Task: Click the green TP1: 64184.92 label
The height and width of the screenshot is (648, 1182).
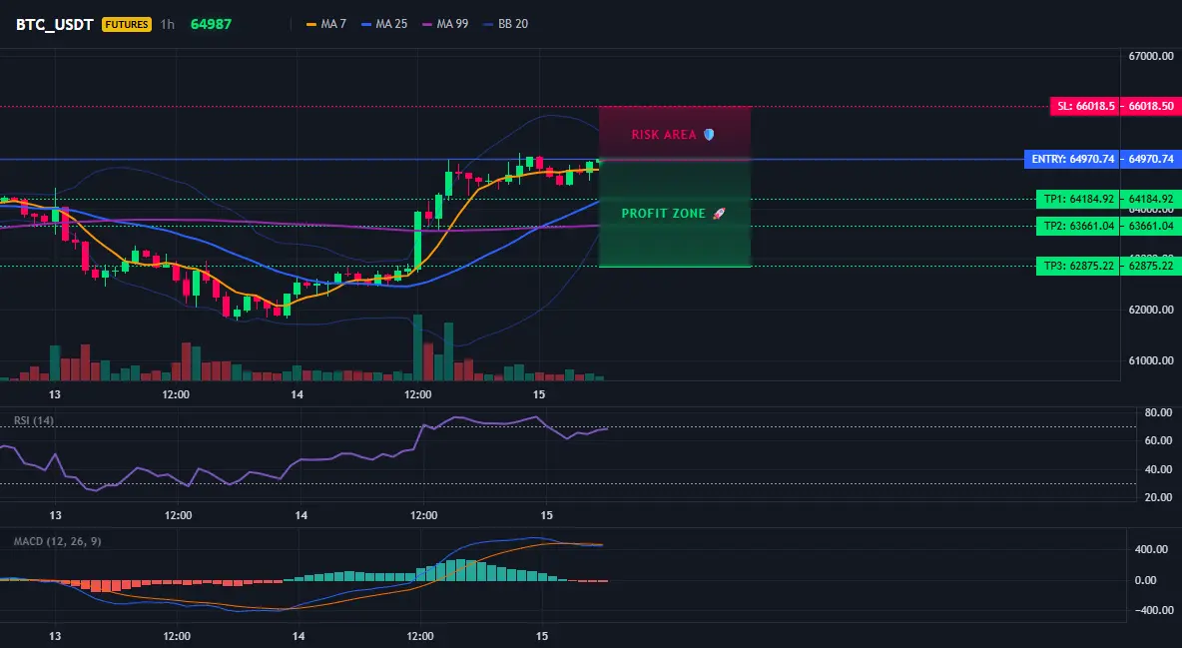Action: 1079,199
